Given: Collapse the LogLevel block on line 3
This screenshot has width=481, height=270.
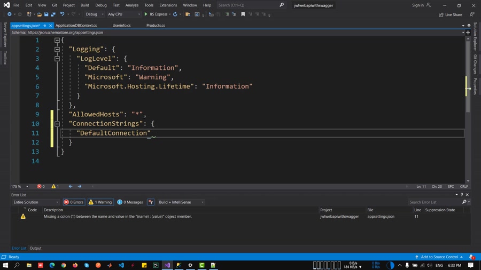Looking at the screenshot, I should [57, 59].
